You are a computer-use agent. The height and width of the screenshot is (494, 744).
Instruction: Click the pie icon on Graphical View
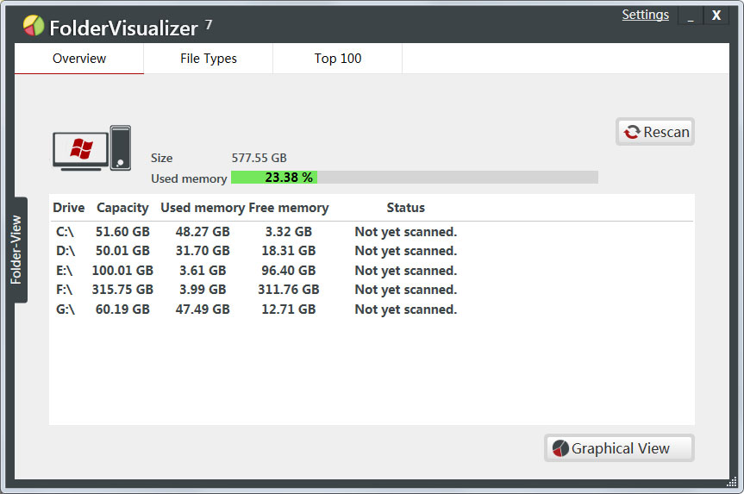coord(560,448)
